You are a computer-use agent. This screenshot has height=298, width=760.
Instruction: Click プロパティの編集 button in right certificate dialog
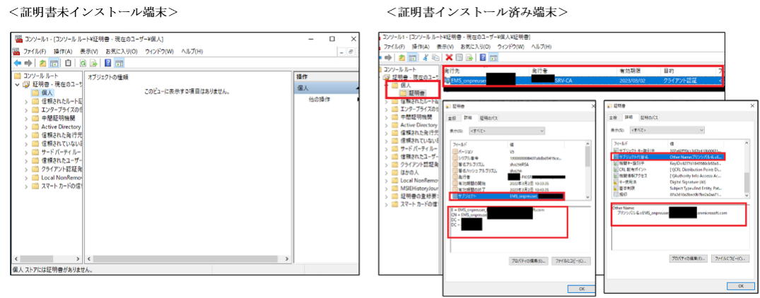pos(687,258)
